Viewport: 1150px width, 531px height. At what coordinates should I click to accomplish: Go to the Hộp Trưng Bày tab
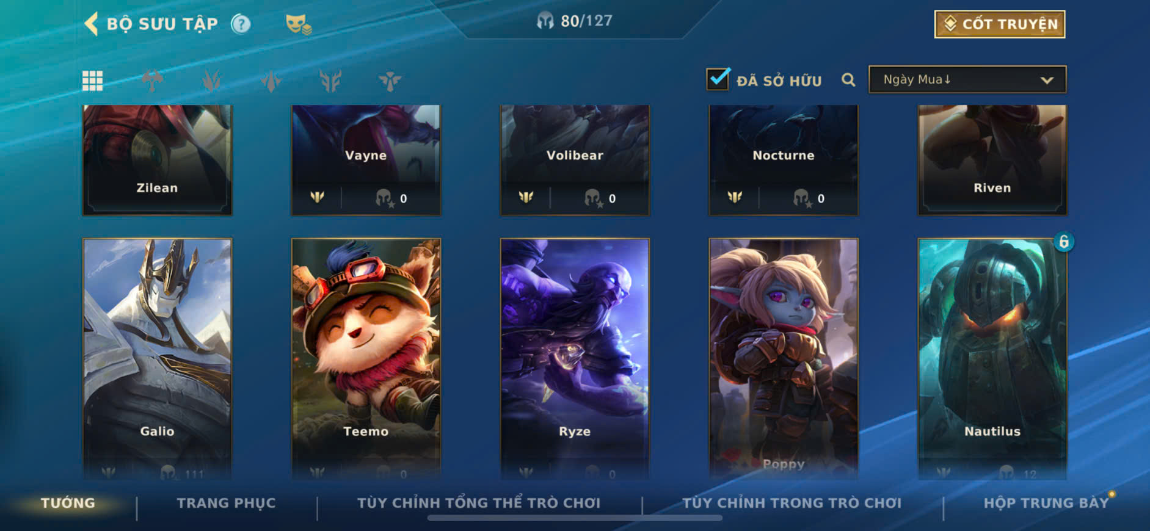1046,503
